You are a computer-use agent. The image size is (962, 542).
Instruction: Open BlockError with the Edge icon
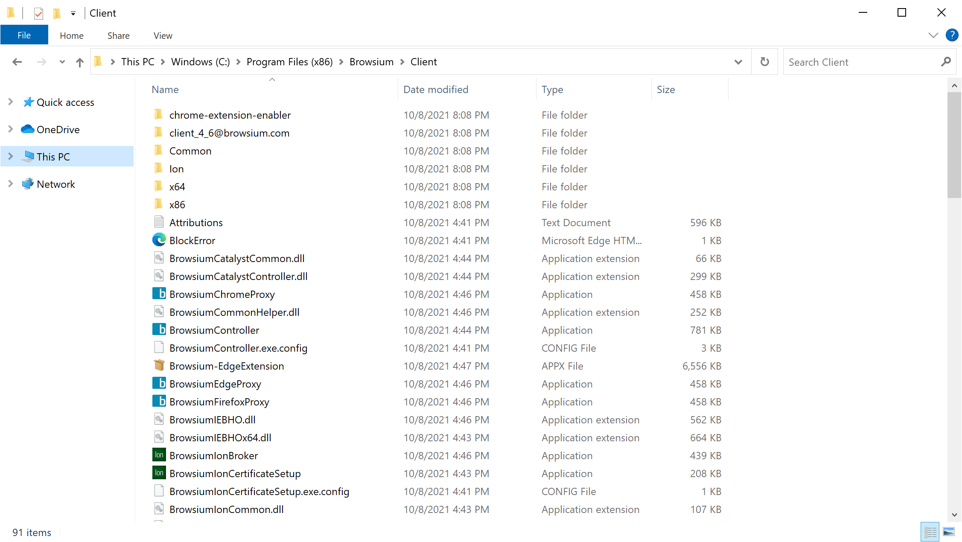pyautogui.click(x=158, y=240)
